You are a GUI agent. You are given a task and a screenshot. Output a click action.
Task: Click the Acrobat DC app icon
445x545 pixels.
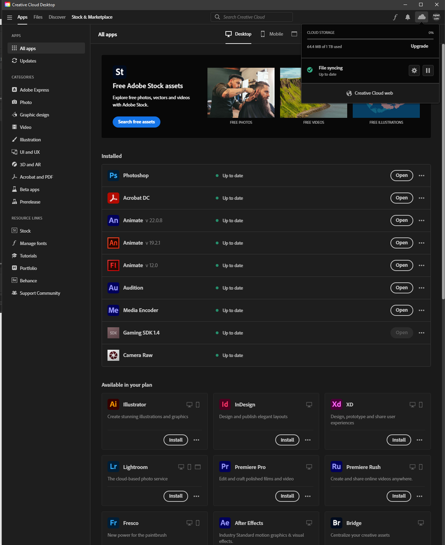coord(113,198)
